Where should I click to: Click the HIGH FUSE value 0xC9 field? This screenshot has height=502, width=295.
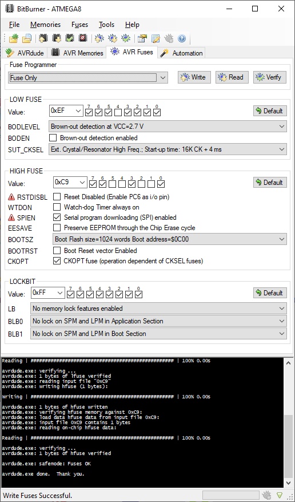(70, 182)
